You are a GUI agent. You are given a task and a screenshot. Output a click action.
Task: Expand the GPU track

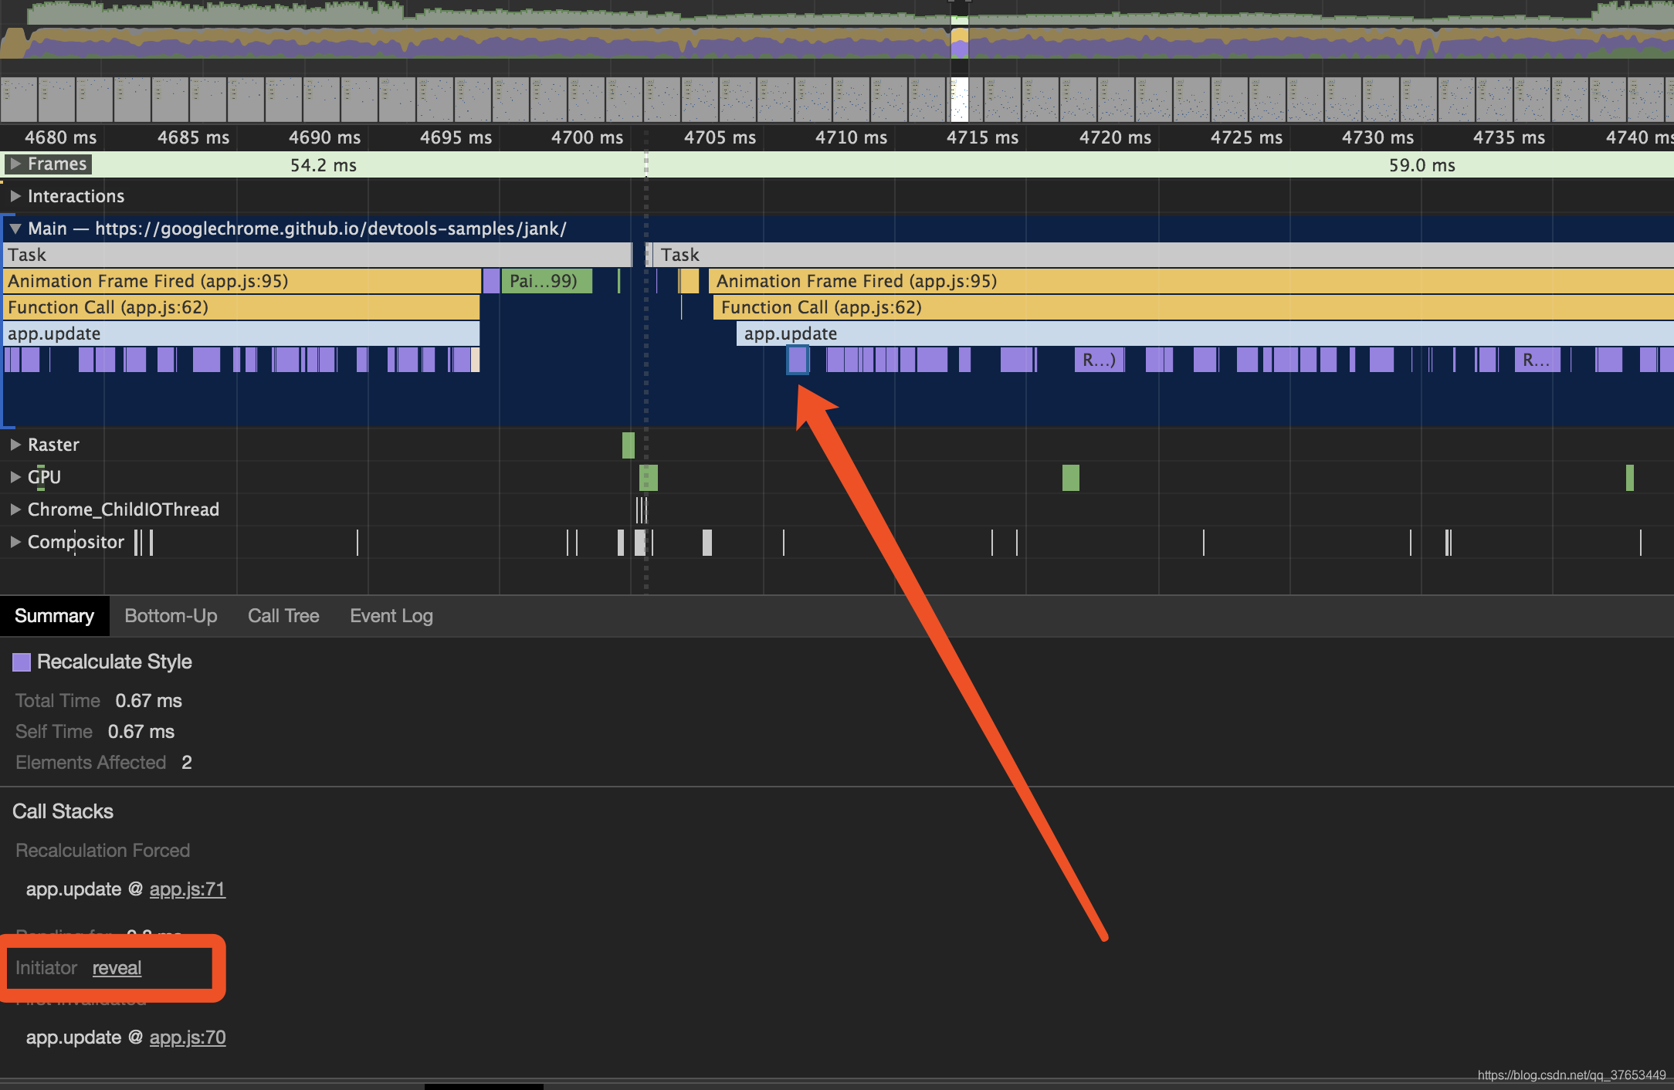[x=15, y=477]
